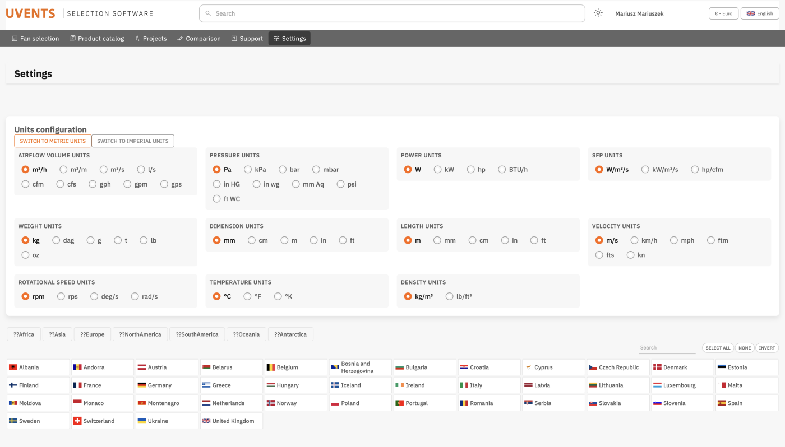Choose cfm as airflow volume unit
Screen dimensions: 785x447
click(25, 184)
